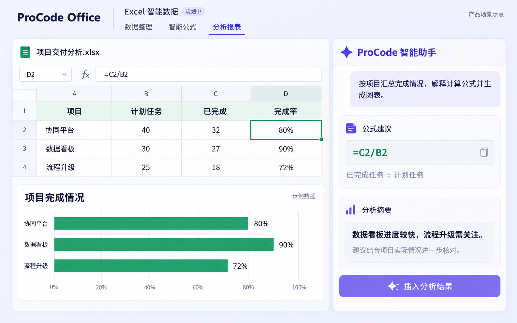This screenshot has height=323, width=517.
Task: Click the 完成率 header cell
Action: tap(286, 111)
